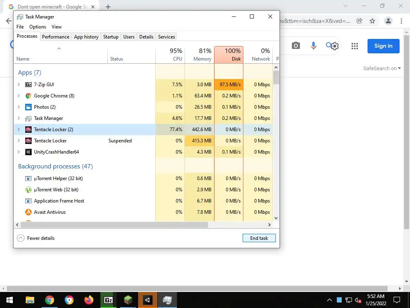This screenshot has width=410, height=308.
Task: Switch to Unity app on taskbar
Action: tap(148, 300)
